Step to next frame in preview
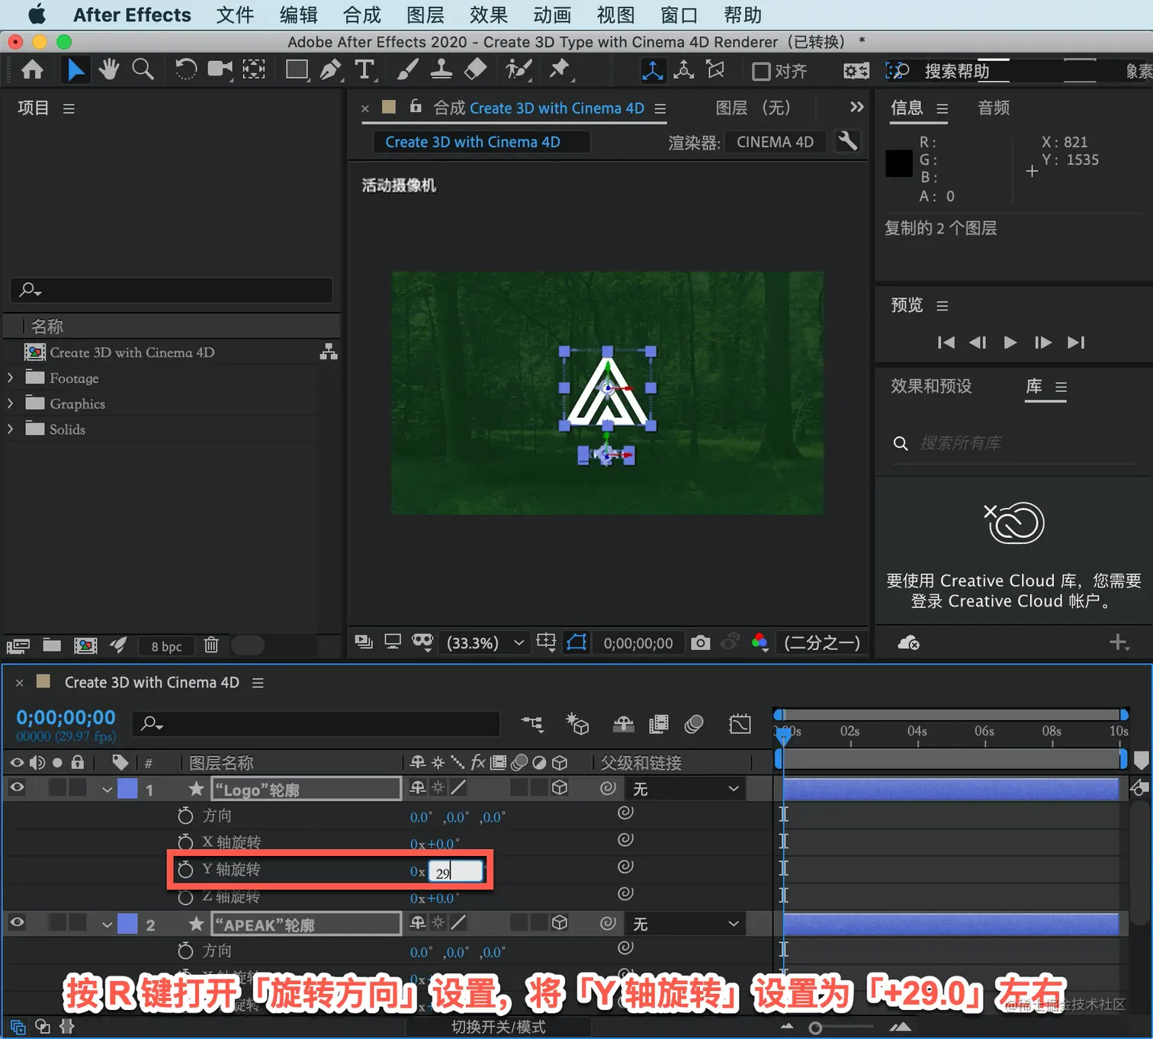1153x1039 pixels. point(1042,343)
